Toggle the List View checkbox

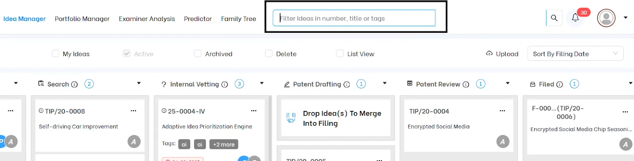coord(340,54)
